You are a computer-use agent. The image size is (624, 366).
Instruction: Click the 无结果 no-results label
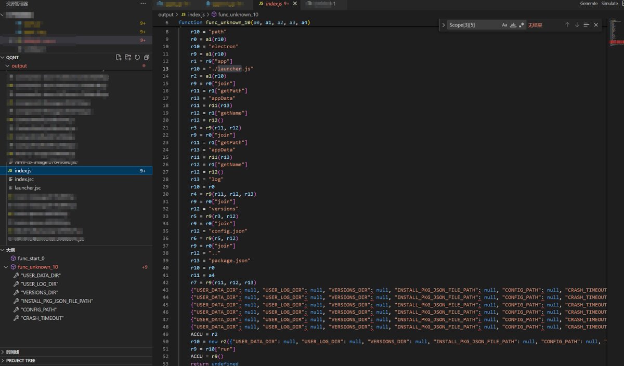click(x=535, y=25)
